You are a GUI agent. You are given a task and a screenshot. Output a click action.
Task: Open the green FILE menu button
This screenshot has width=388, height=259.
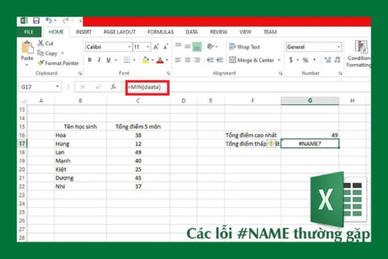pyautogui.click(x=28, y=31)
